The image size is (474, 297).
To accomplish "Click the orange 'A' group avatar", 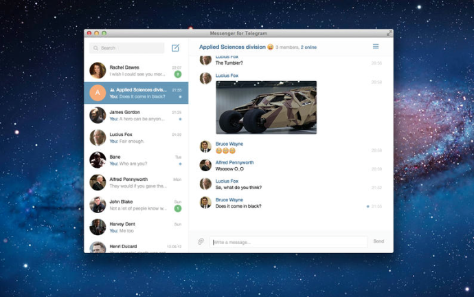I will click(x=98, y=93).
